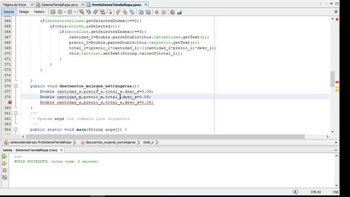Expand chevron after total_s breadcrumb
Screen dimensions: 350x197
pos(157,142)
